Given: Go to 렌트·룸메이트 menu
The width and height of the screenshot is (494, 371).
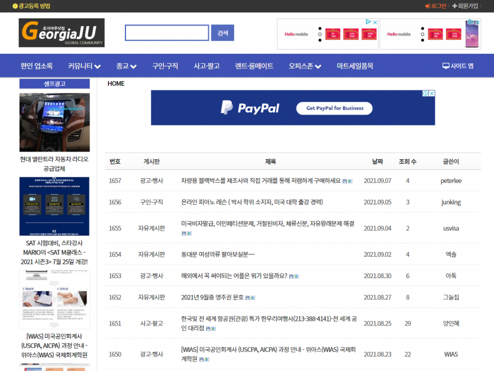Looking at the screenshot, I should [x=254, y=66].
